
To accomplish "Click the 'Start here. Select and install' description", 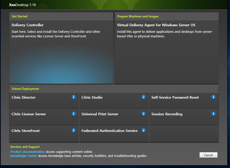I will [56, 34].
